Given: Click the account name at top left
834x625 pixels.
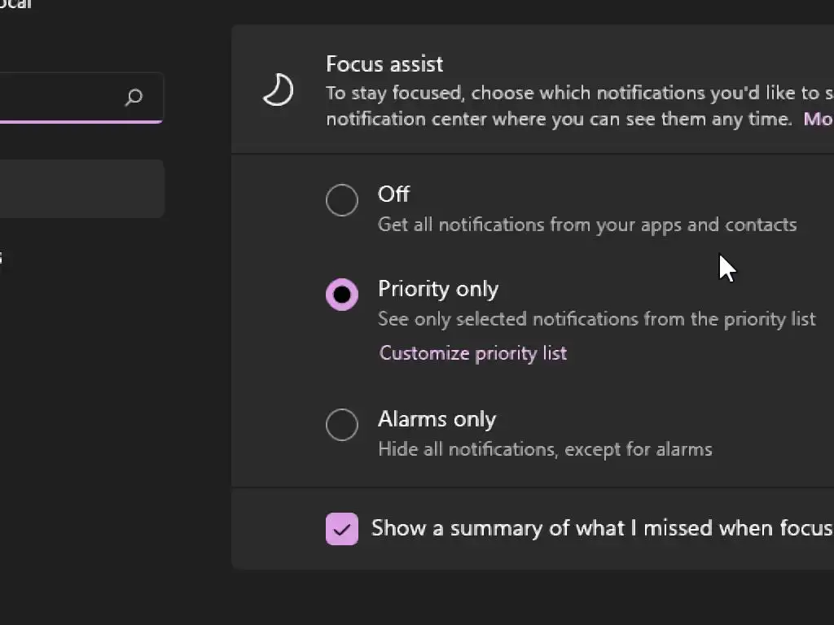Looking at the screenshot, I should [15, 4].
